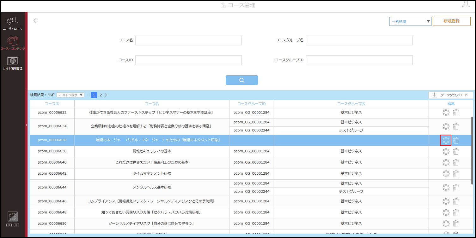This screenshot has height=238, width=476.
Task: Delete trash icon for course pcom_00006636
Action: (x=456, y=140)
